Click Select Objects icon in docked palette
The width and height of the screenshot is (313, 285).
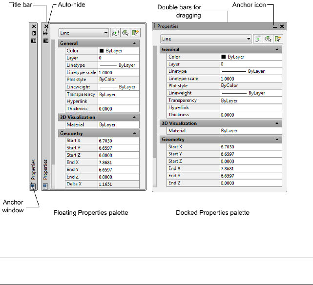[268, 39]
